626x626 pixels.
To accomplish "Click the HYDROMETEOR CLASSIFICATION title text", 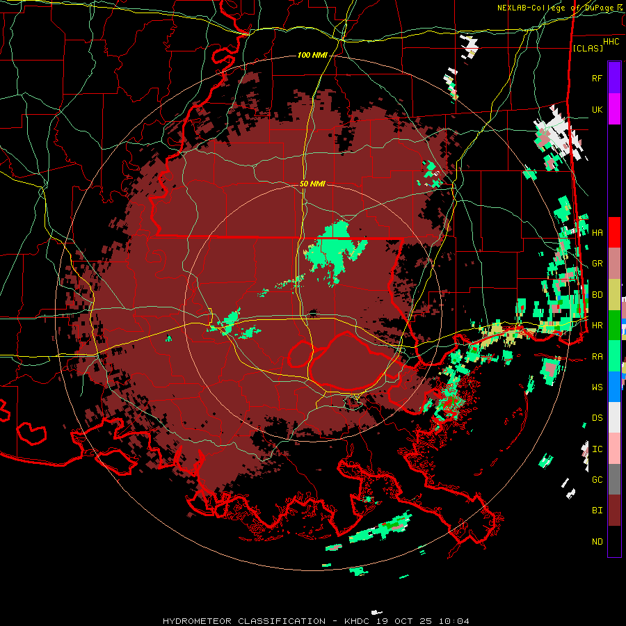I will click(x=244, y=621).
